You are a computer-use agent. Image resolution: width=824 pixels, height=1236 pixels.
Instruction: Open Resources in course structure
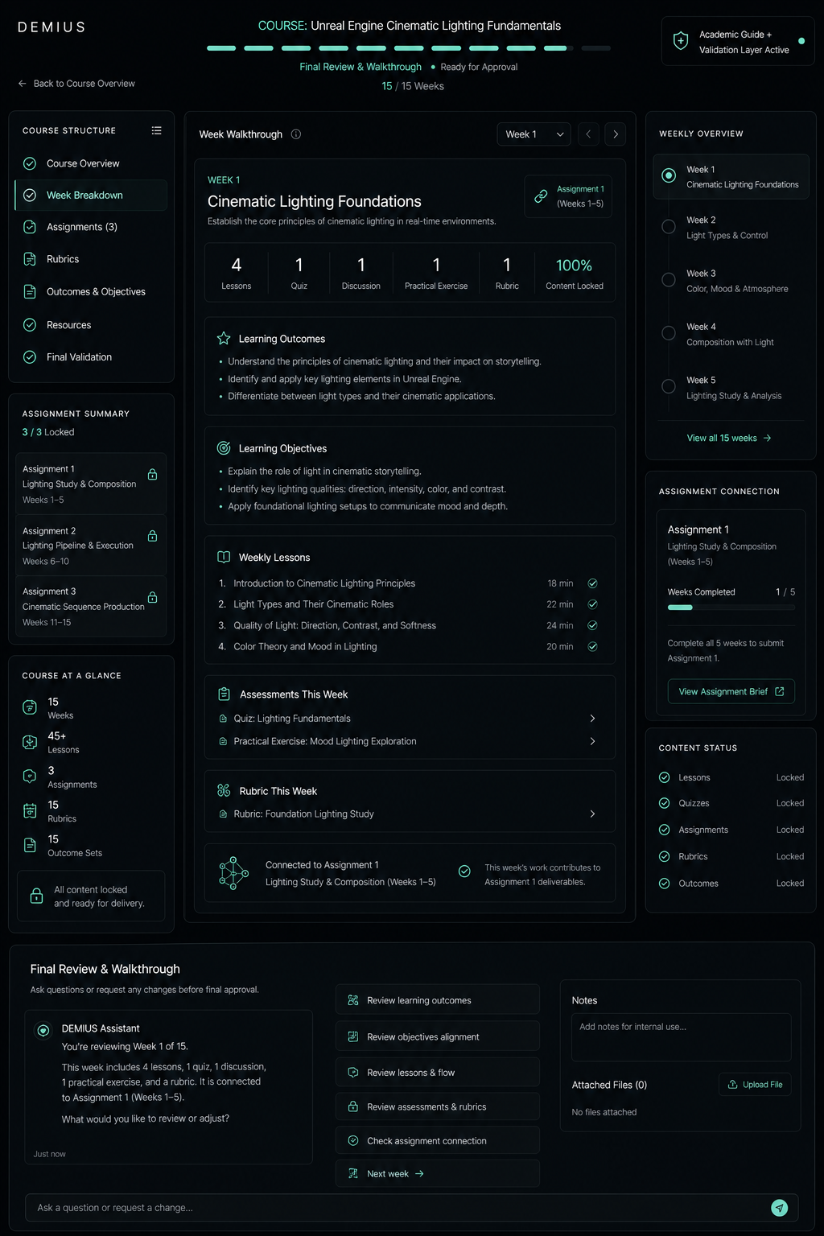click(91, 325)
